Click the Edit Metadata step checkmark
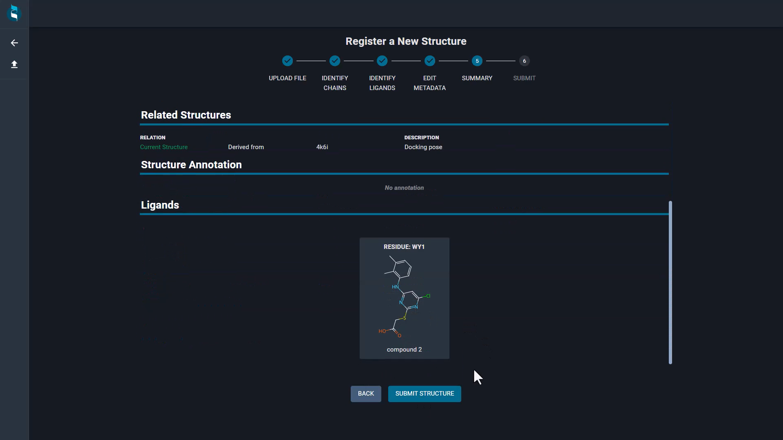Viewport: 783px width, 440px height. [429, 61]
